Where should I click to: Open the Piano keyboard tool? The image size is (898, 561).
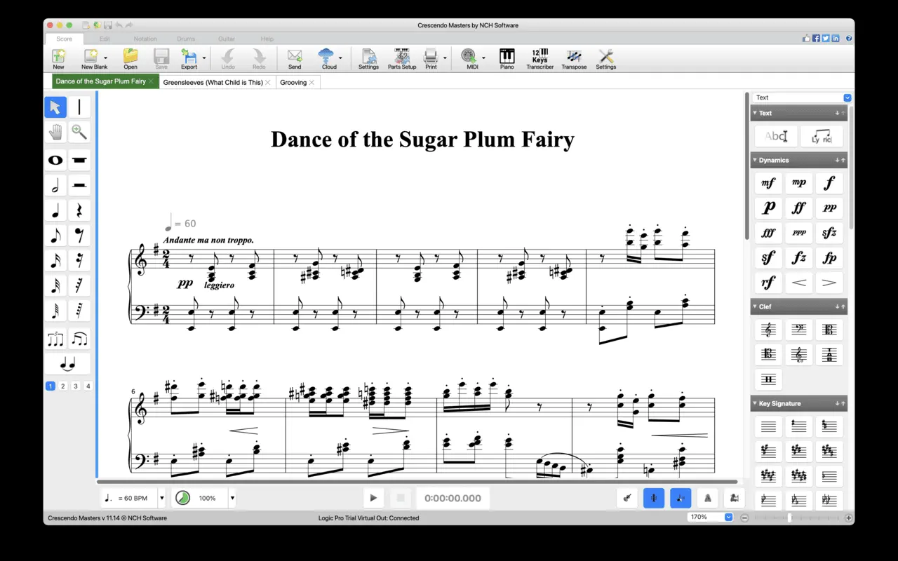pos(507,59)
